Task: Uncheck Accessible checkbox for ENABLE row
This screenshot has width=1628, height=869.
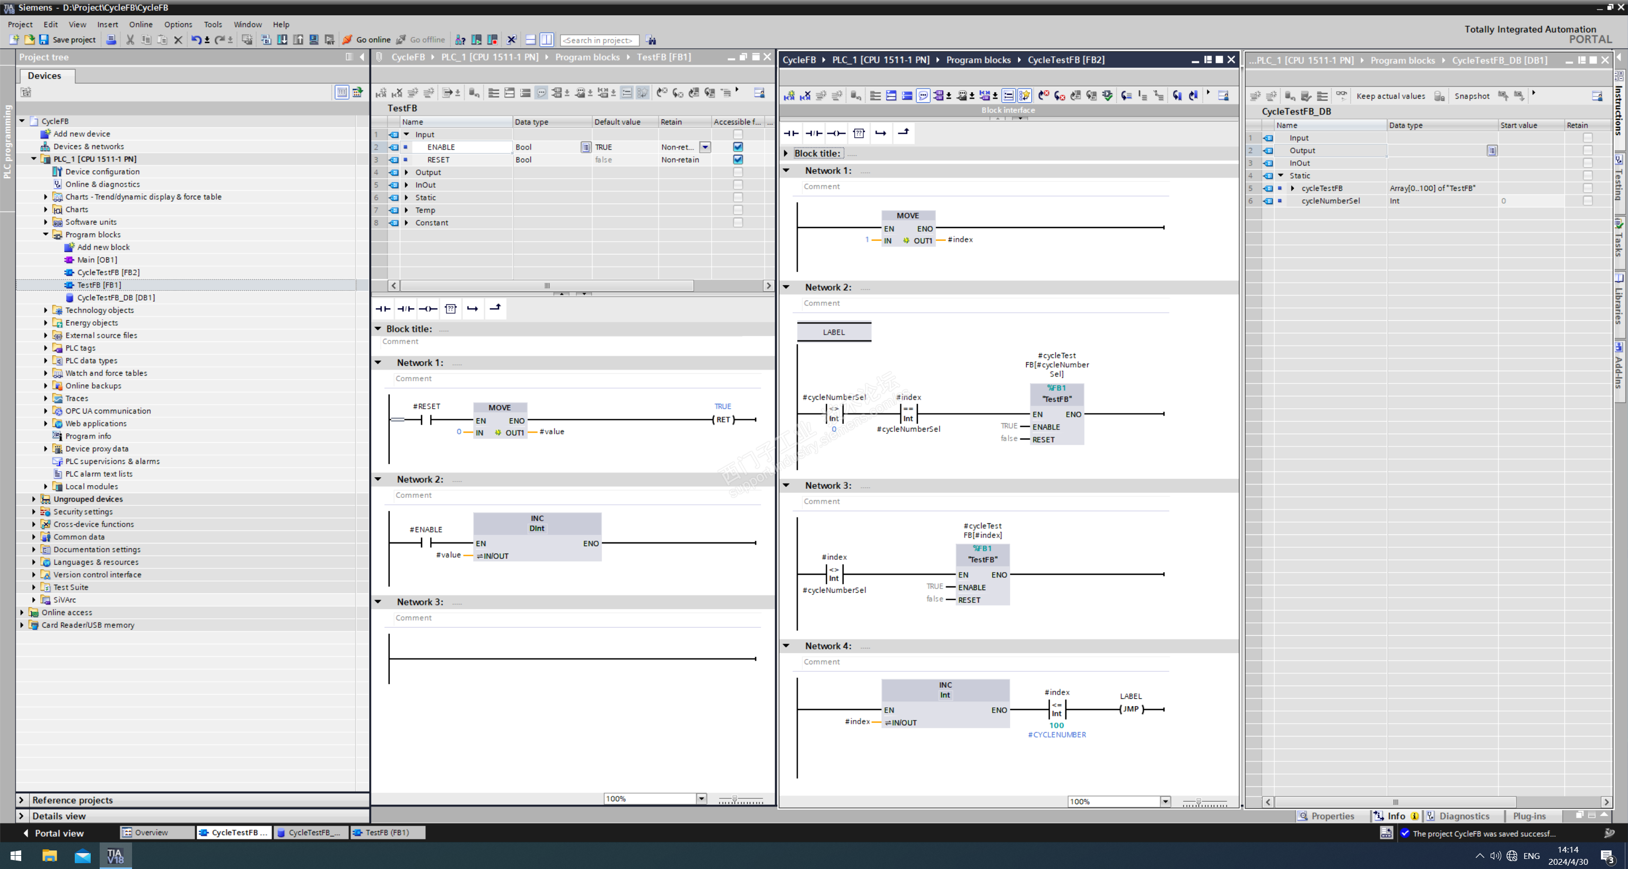Action: click(738, 147)
